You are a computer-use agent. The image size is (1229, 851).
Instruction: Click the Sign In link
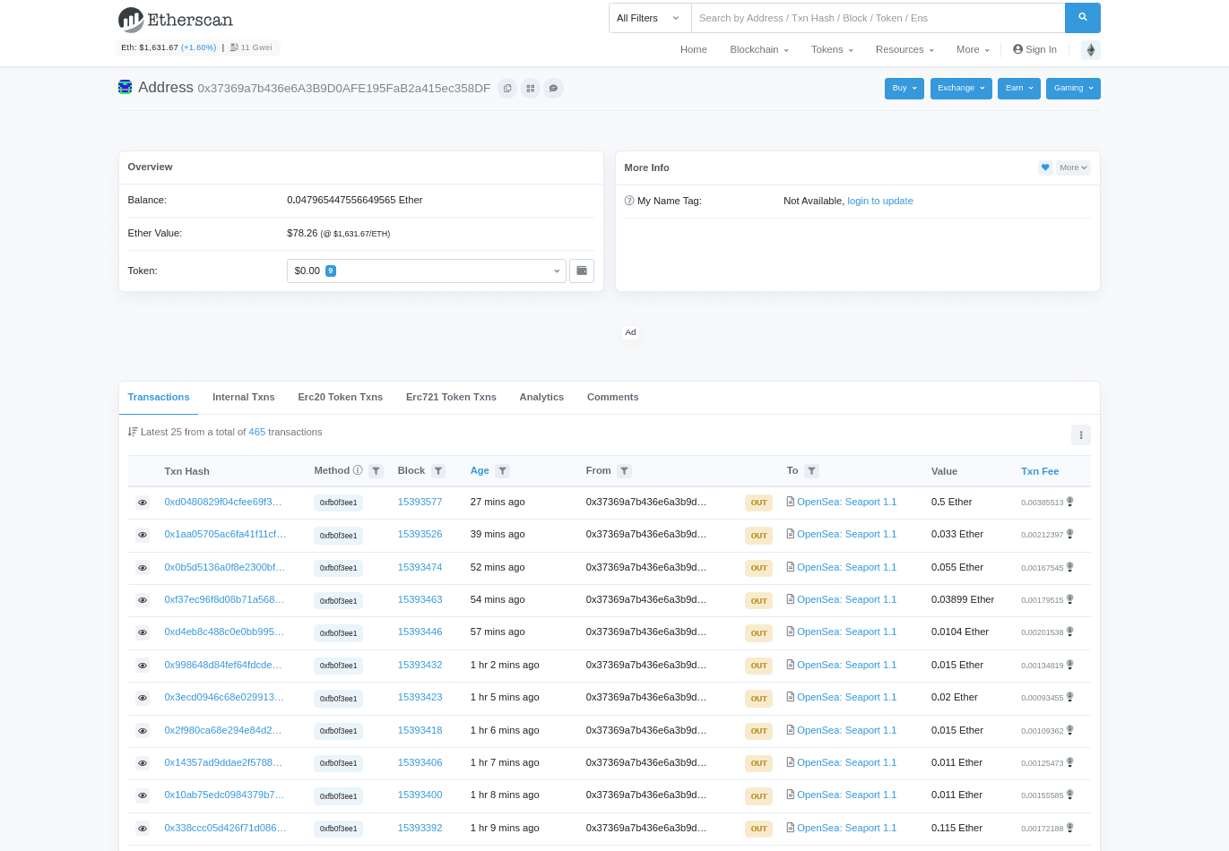(x=1034, y=49)
